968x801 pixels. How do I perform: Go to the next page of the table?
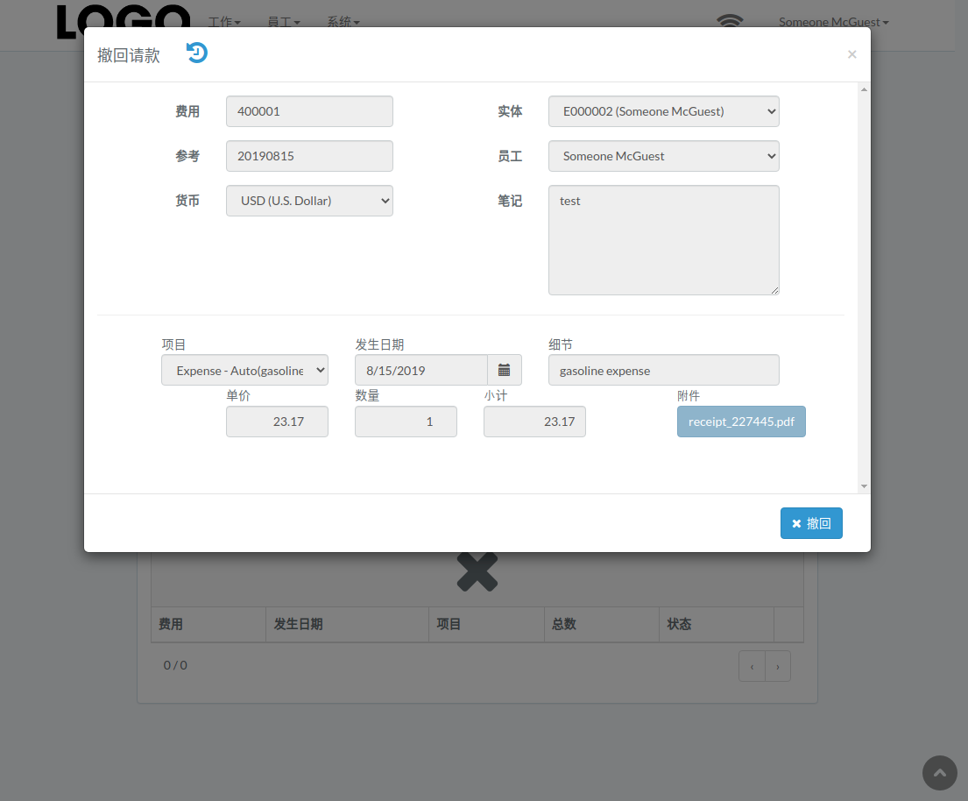778,666
